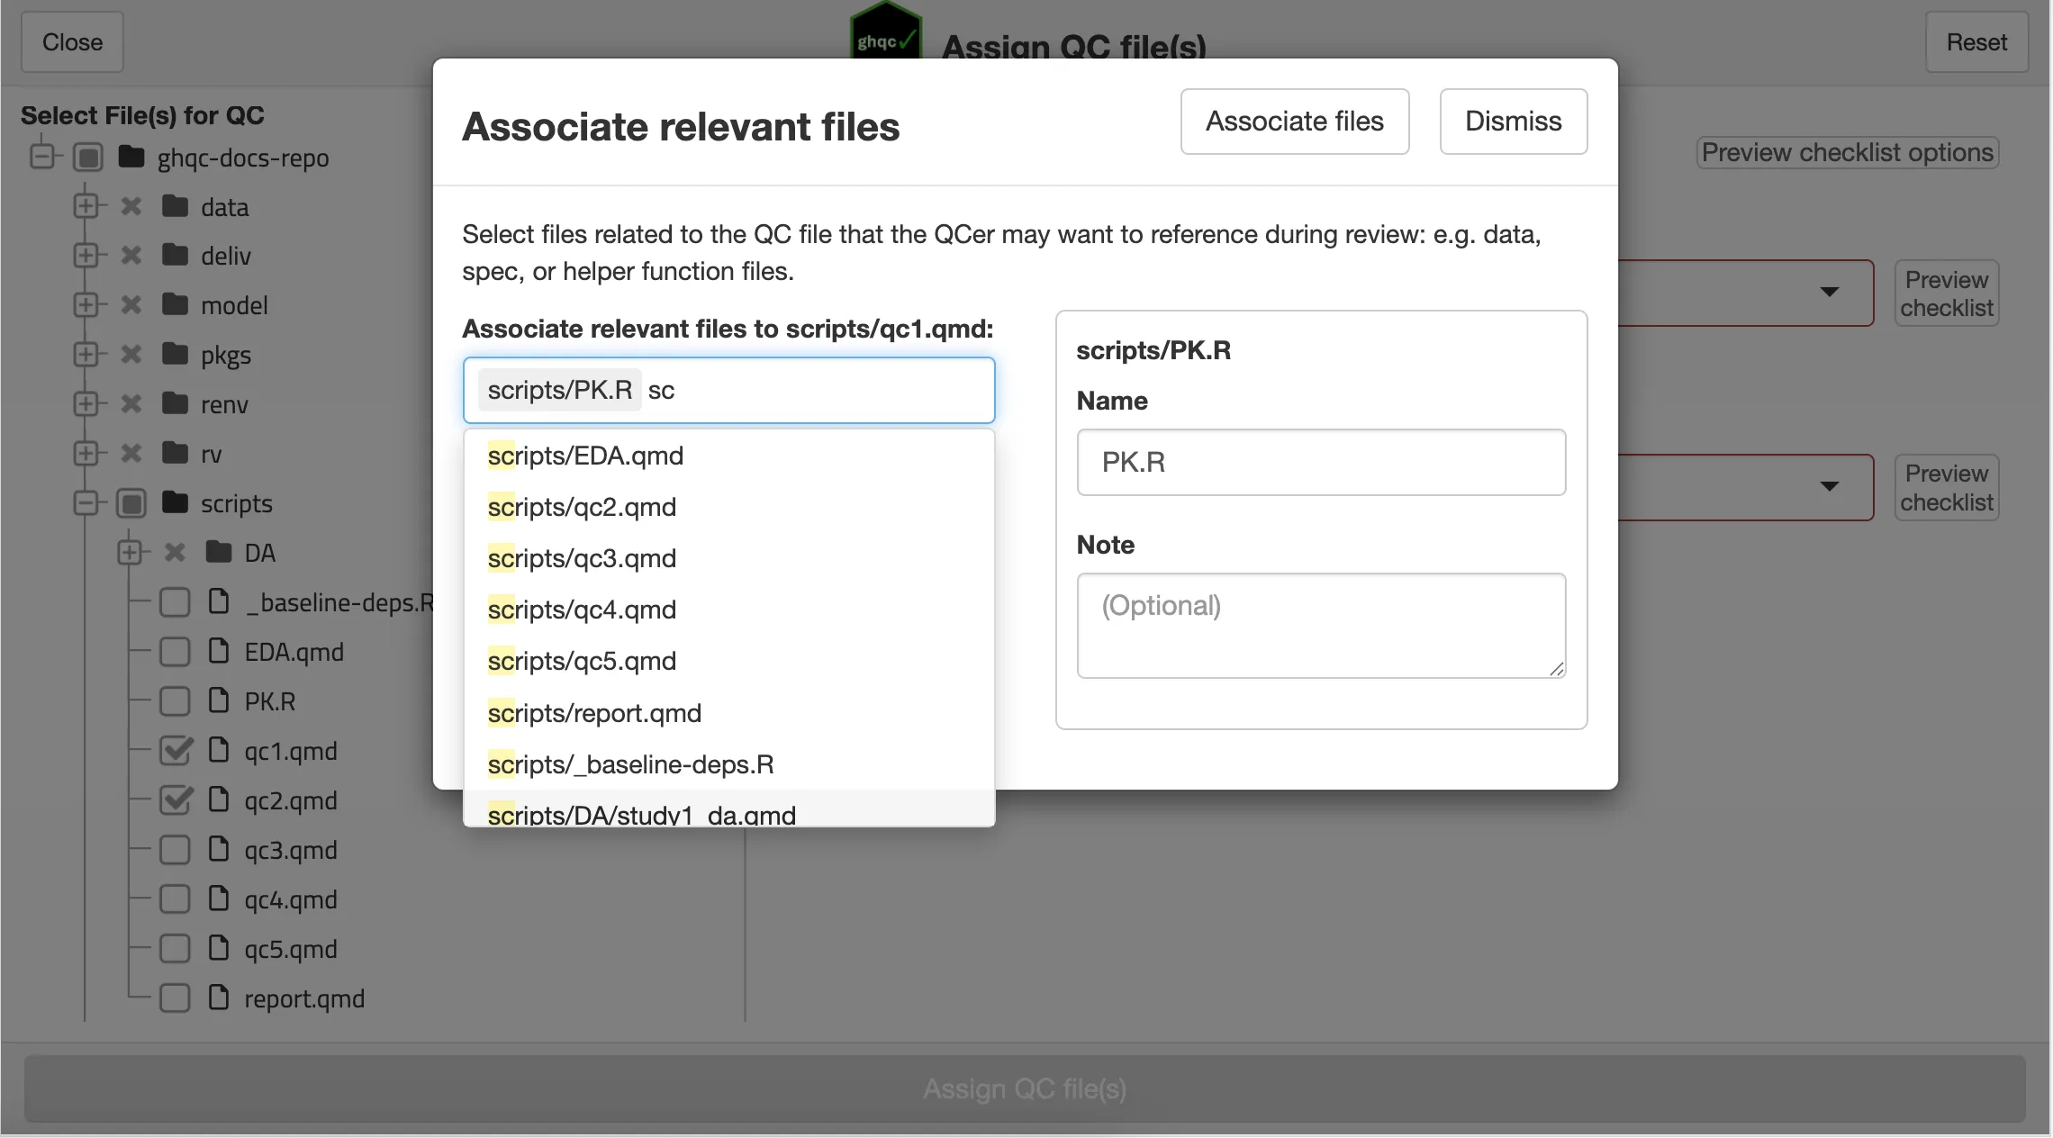This screenshot has height=1138, width=2053.
Task: Click the scripts folder icon
Action: tap(175, 502)
